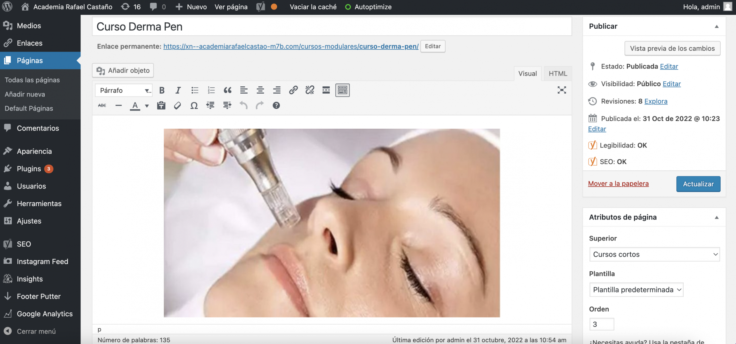Open the Superior parent page dropdown
The image size is (736, 344).
tap(655, 254)
